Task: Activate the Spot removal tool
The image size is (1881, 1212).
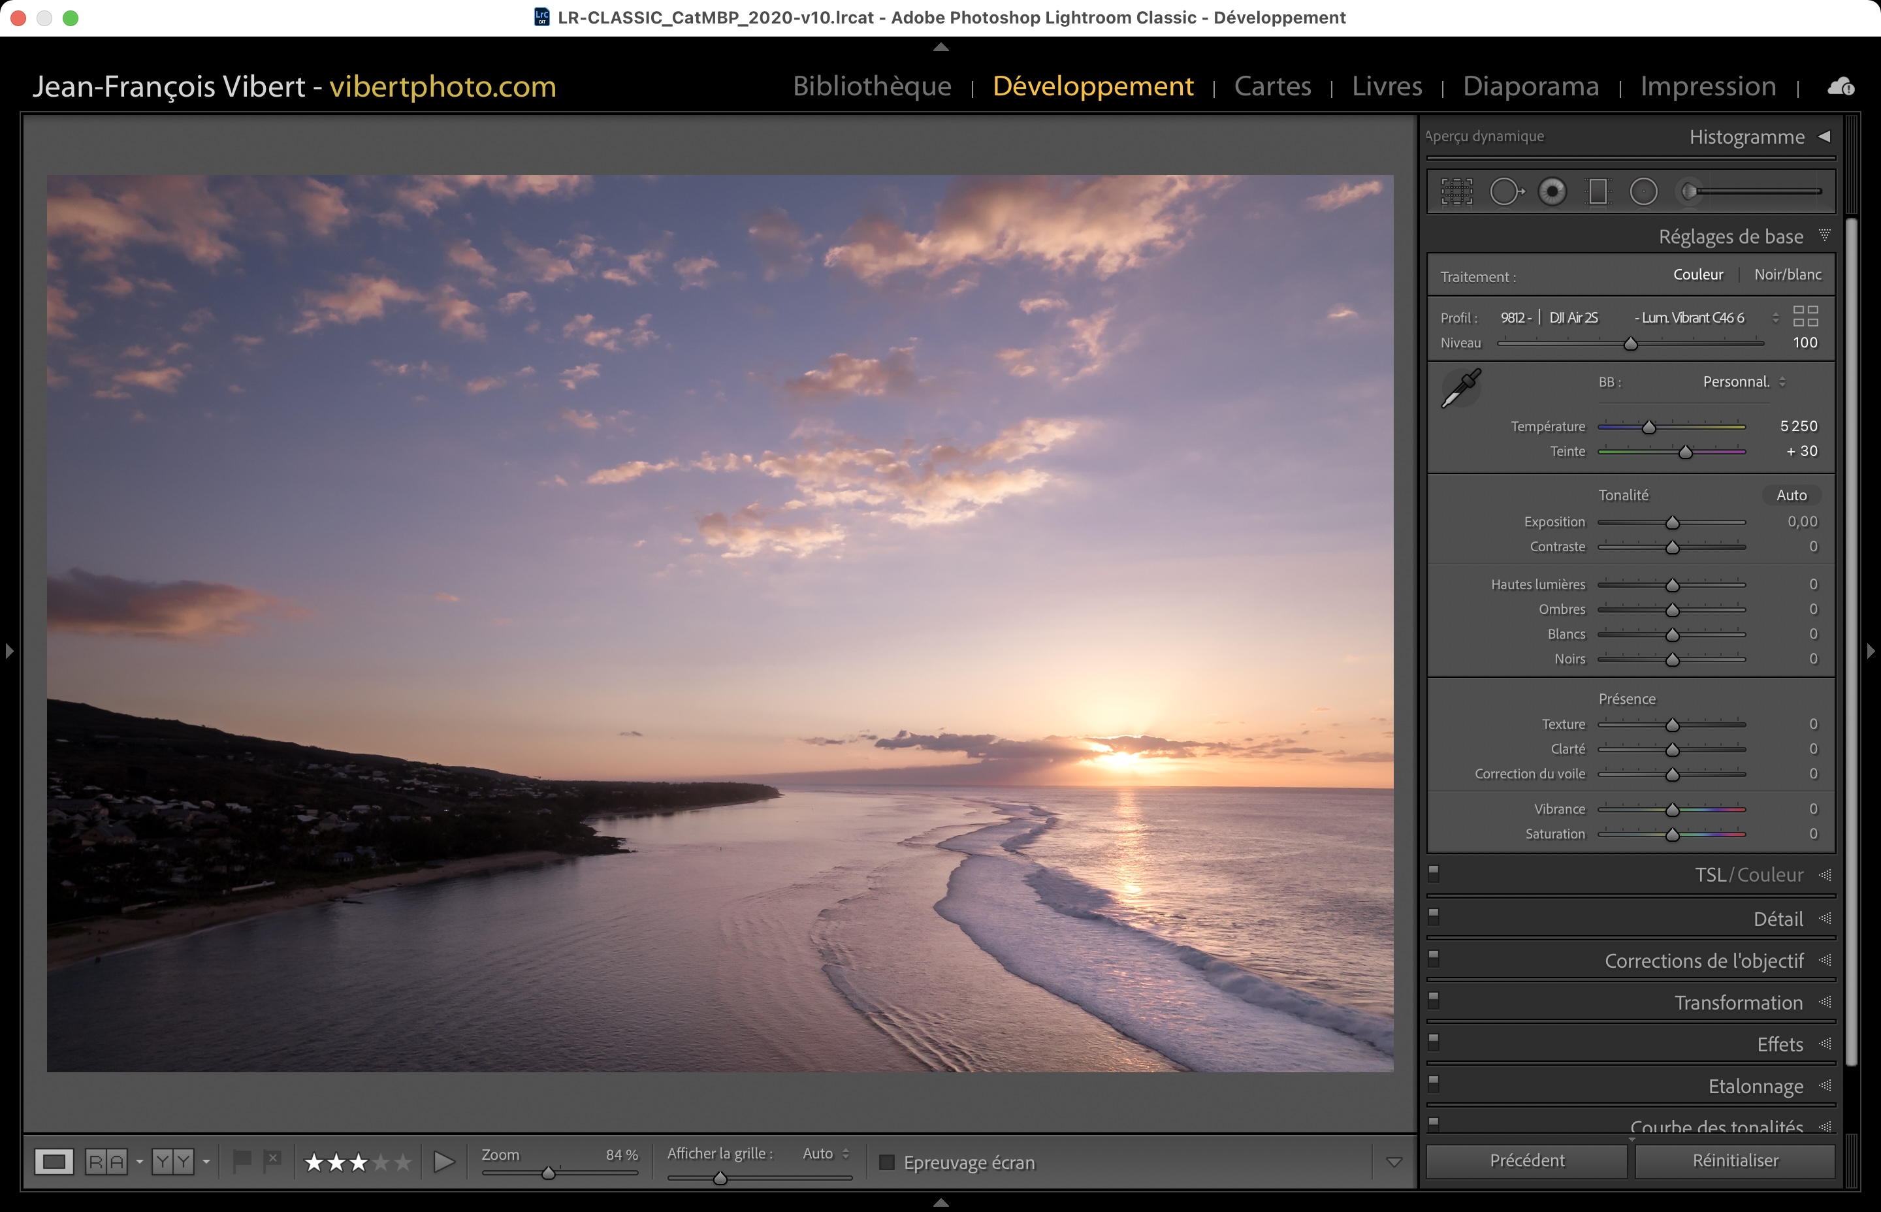Action: tap(1505, 191)
